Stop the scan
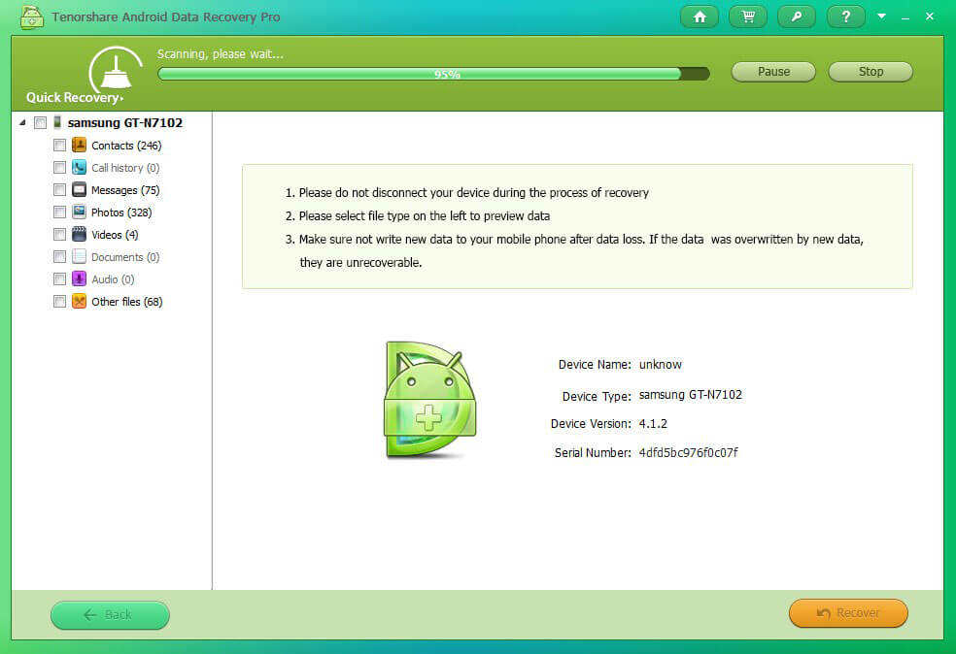Screen dimensions: 956x654 [871, 72]
